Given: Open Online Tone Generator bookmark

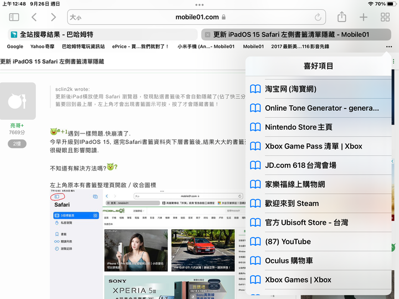Looking at the screenshot, I should (319, 108).
